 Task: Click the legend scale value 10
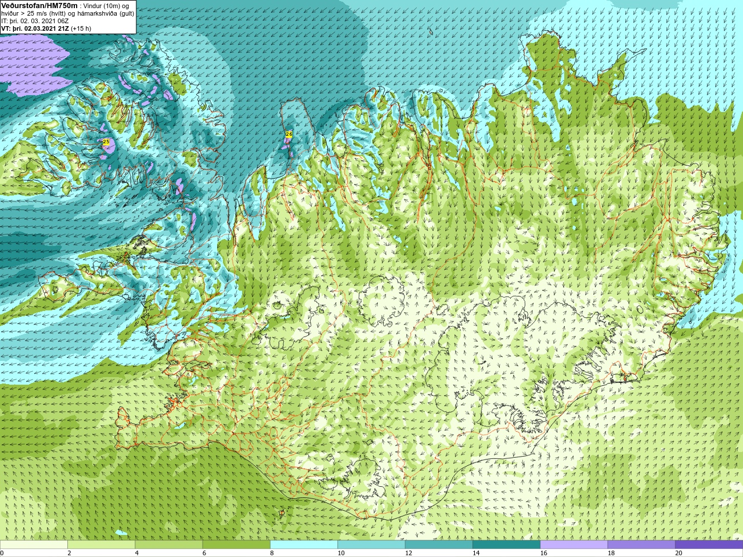[x=341, y=553]
